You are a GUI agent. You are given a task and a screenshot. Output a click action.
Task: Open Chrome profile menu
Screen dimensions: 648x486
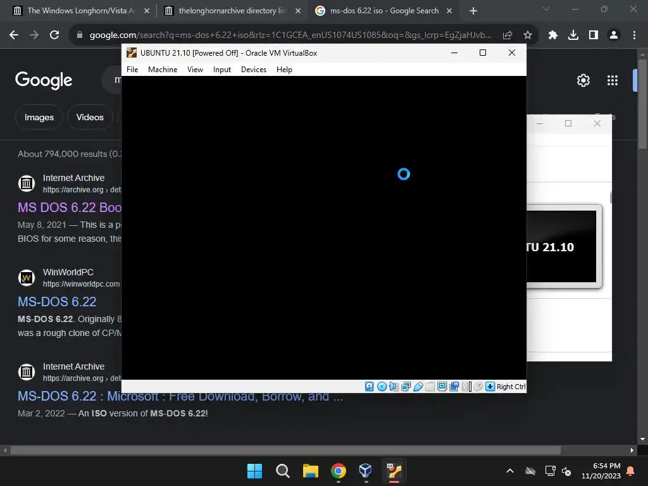(x=614, y=35)
